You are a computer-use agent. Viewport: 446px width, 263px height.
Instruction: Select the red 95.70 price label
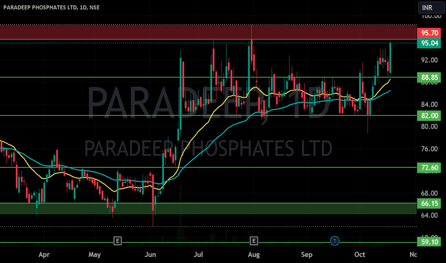[429, 33]
